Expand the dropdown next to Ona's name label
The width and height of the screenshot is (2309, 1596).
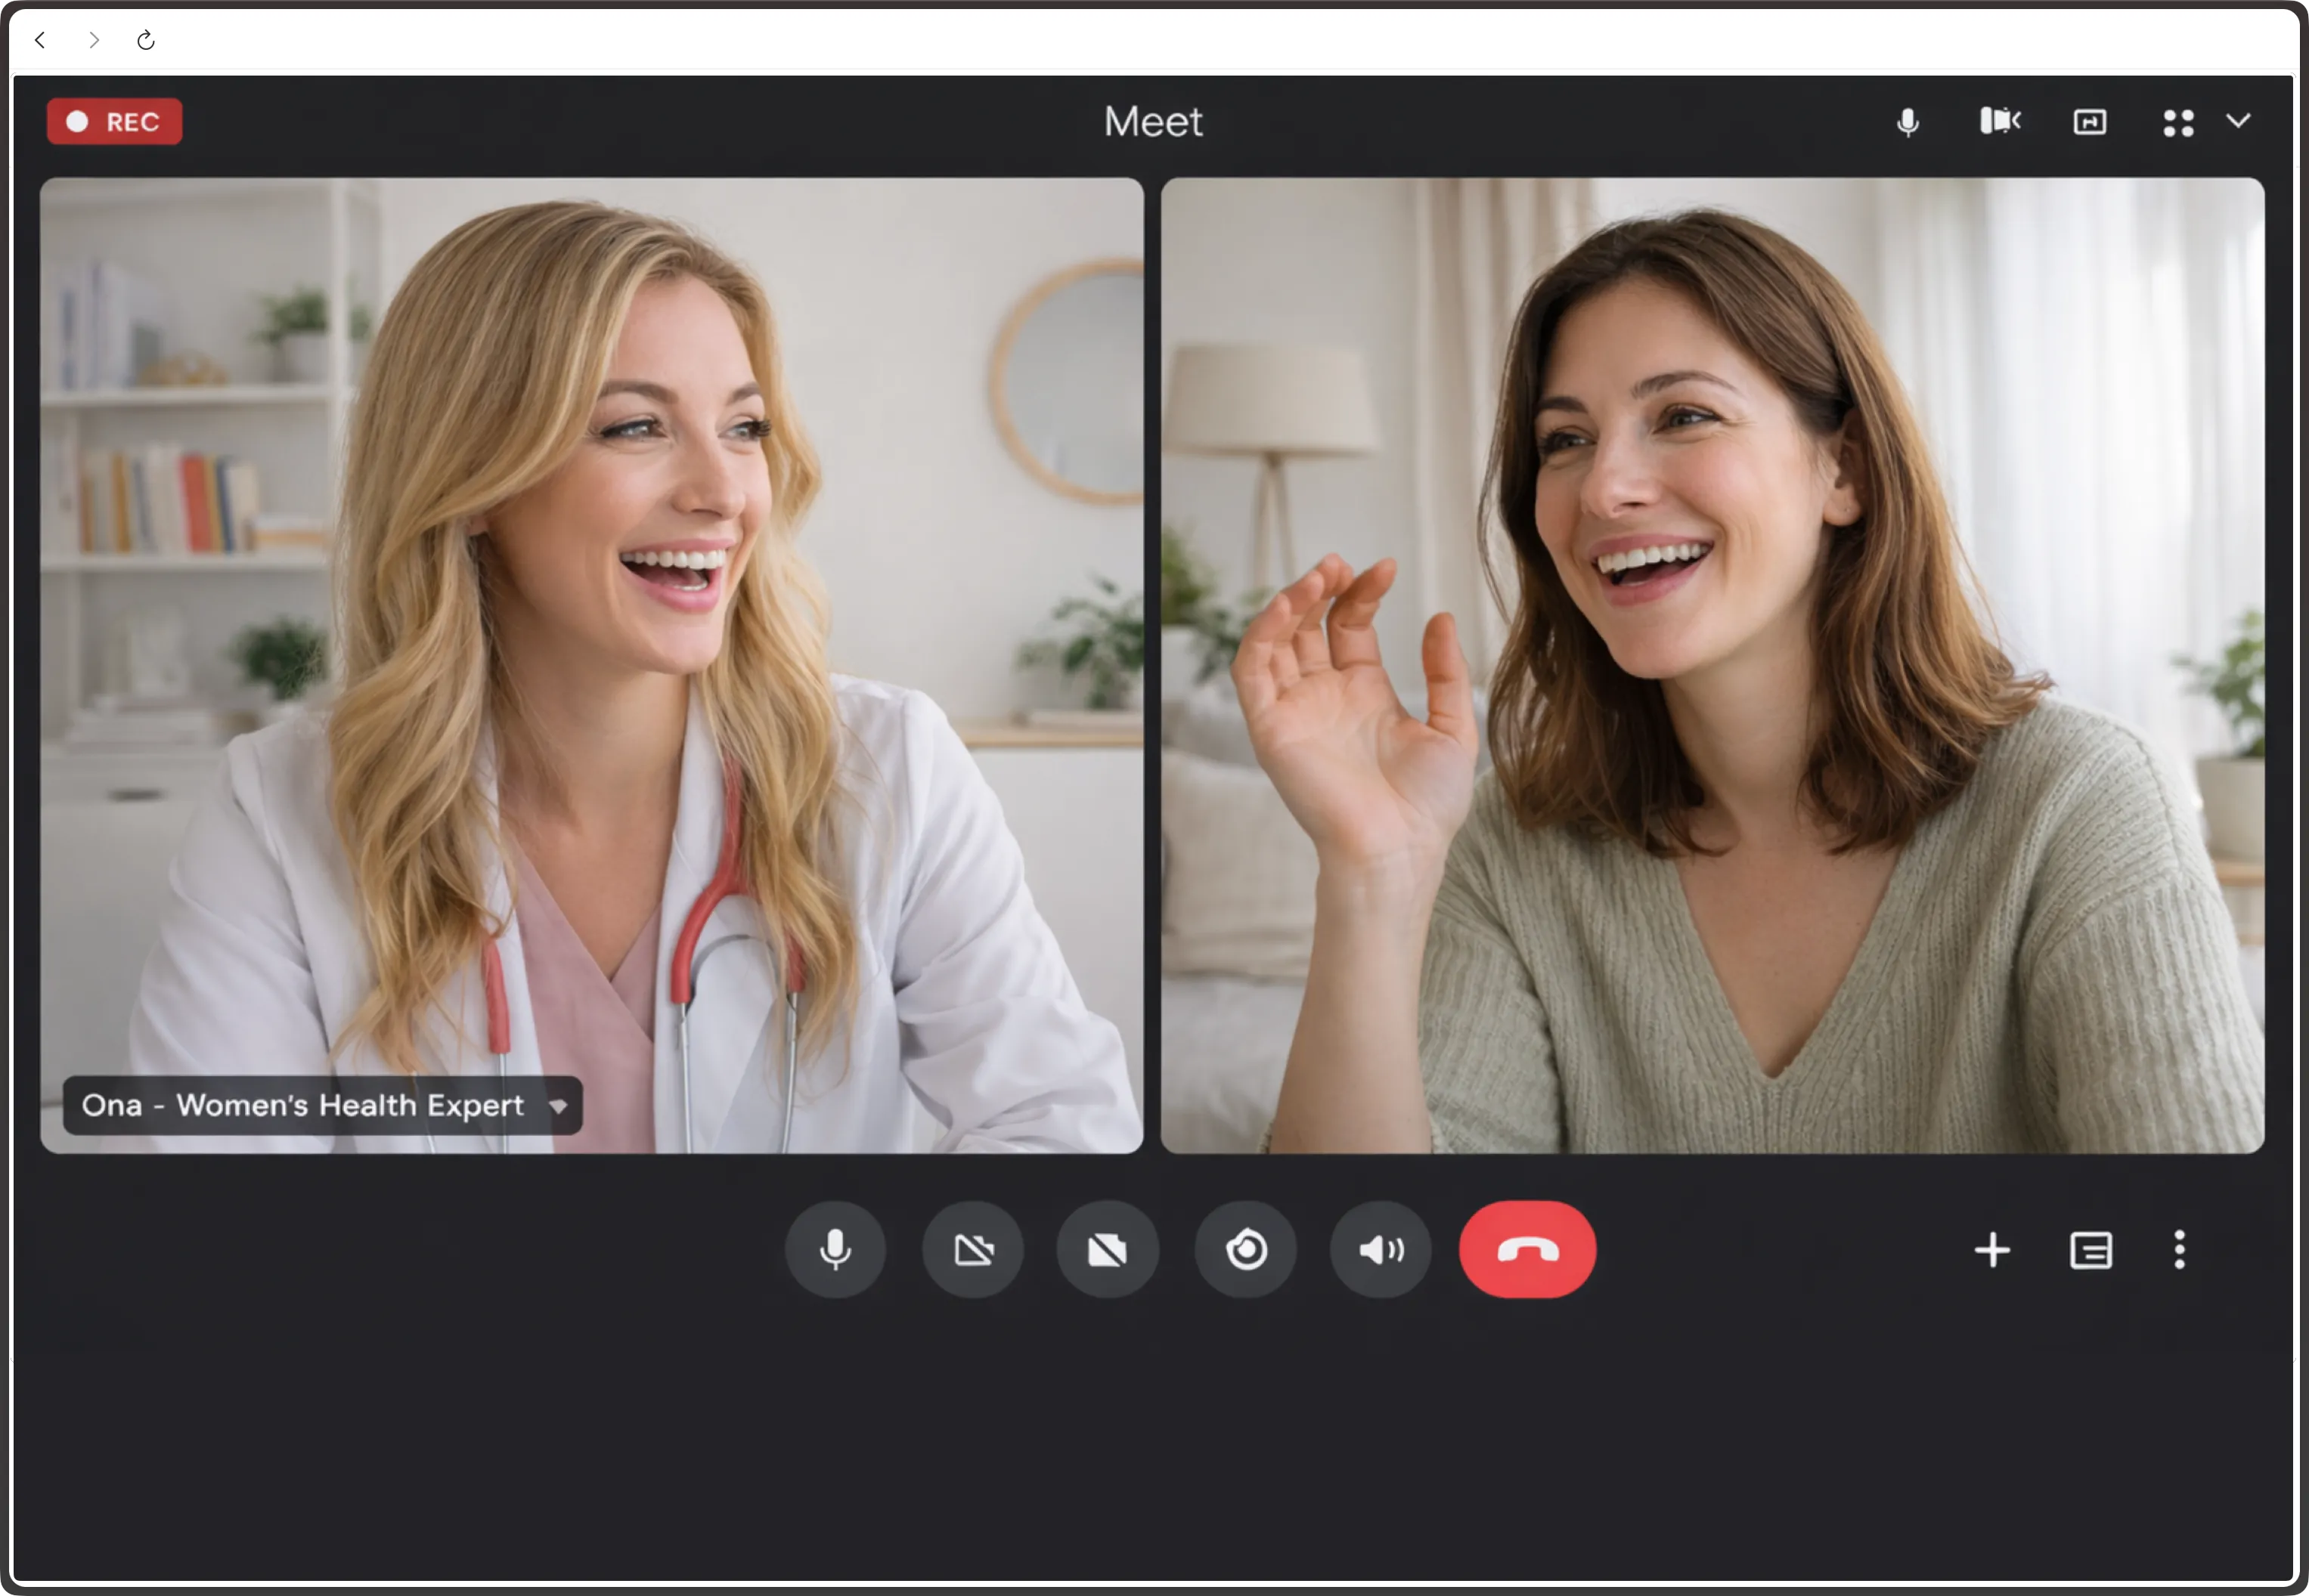[x=559, y=1106]
